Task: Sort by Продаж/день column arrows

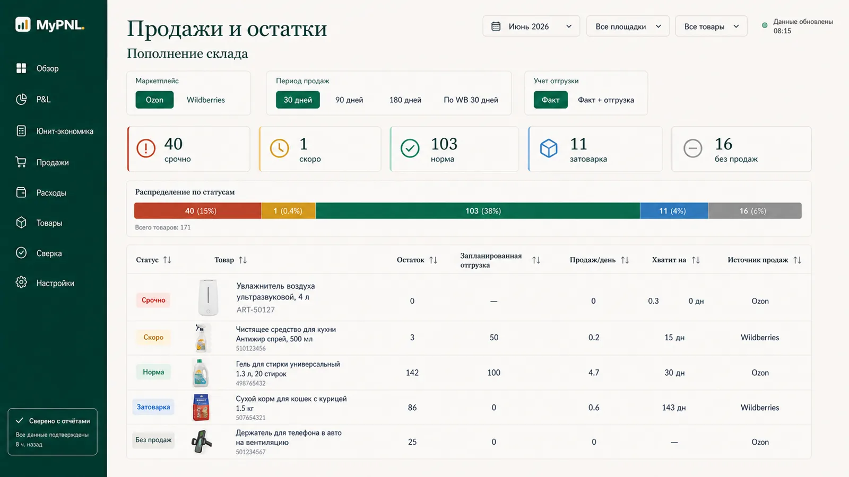Action: click(625, 260)
